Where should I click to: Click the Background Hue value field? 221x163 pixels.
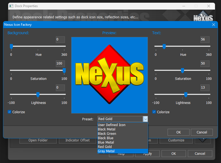tap(60, 40)
